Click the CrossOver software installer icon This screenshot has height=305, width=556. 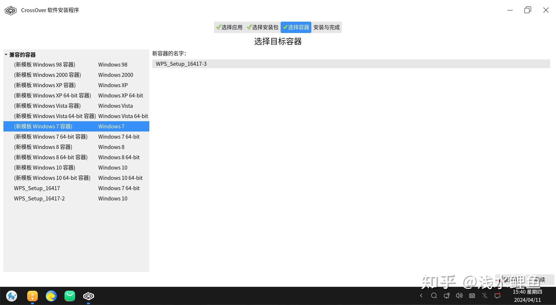[10, 10]
